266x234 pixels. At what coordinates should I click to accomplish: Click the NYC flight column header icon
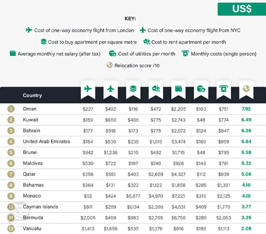[110, 89]
